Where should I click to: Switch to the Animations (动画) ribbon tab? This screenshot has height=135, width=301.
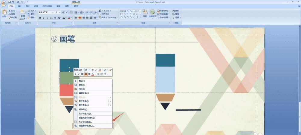coord(36,6)
